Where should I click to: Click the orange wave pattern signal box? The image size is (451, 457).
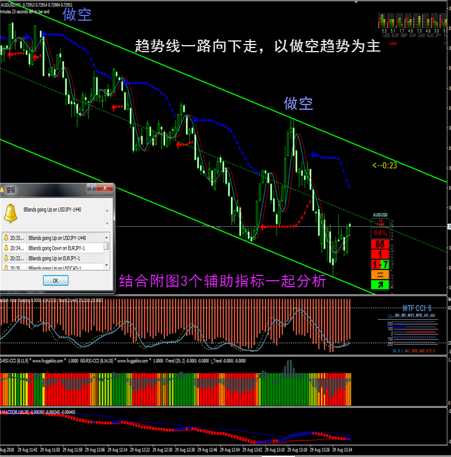coord(380,275)
